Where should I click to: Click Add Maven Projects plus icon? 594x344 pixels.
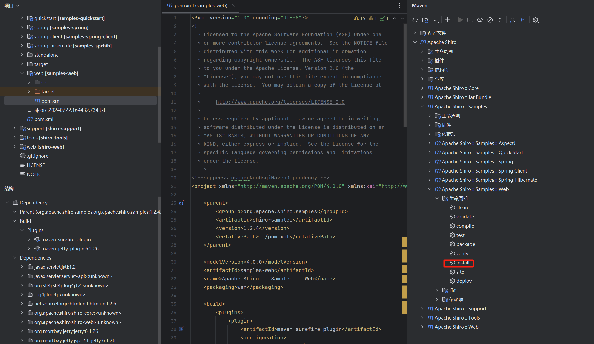point(447,20)
